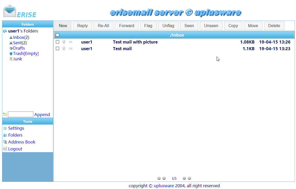
Task: Check the Test mail with picture checkbox
Action: [x=58, y=42]
